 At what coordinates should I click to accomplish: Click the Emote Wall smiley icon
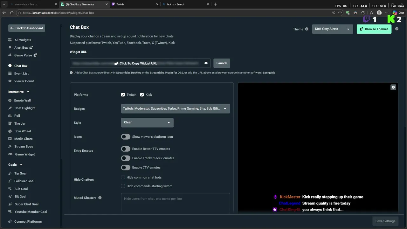point(10,101)
